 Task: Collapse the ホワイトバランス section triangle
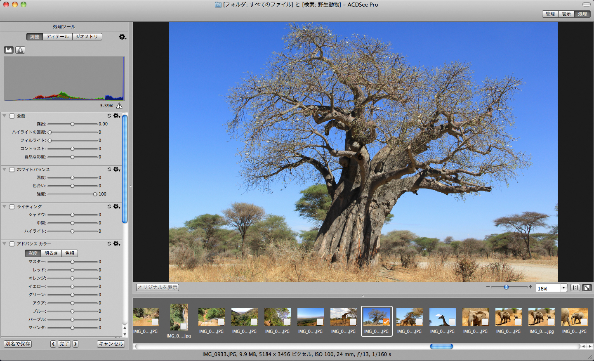tap(5, 170)
